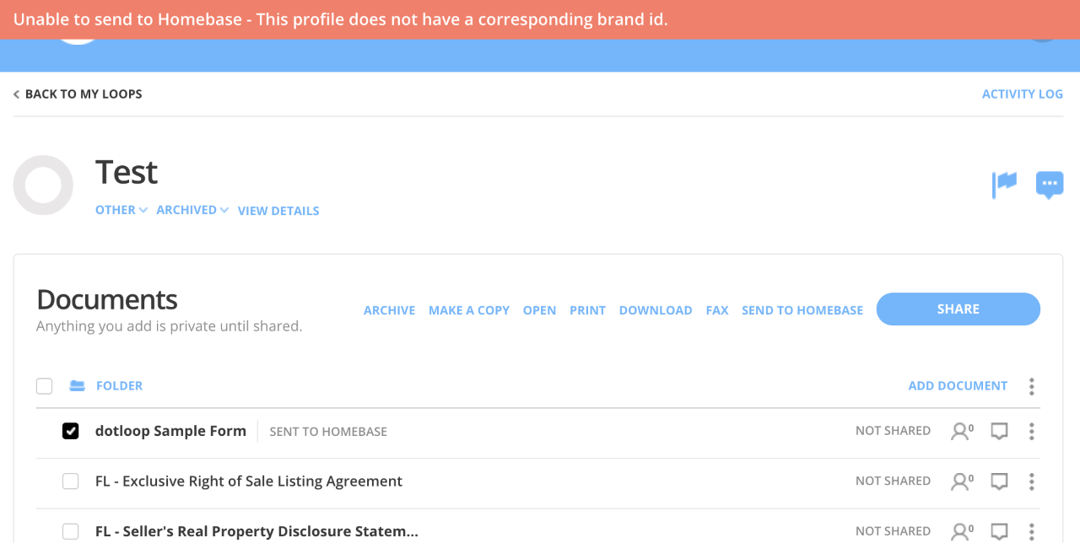1080x543 pixels.
Task: Open more options for dotloop Sample Form
Action: [x=1031, y=432]
